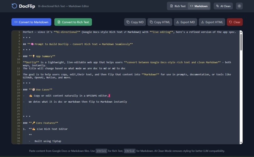Click Convert to Markdown button
The image size is (254, 157).
tap(31, 22)
